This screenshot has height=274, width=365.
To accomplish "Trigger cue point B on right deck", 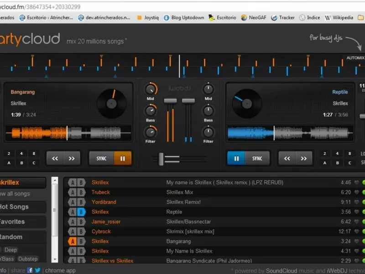I will (337, 163).
